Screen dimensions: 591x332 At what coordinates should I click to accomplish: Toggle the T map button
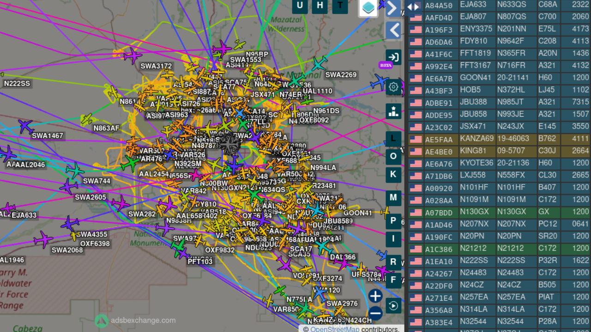340,6
